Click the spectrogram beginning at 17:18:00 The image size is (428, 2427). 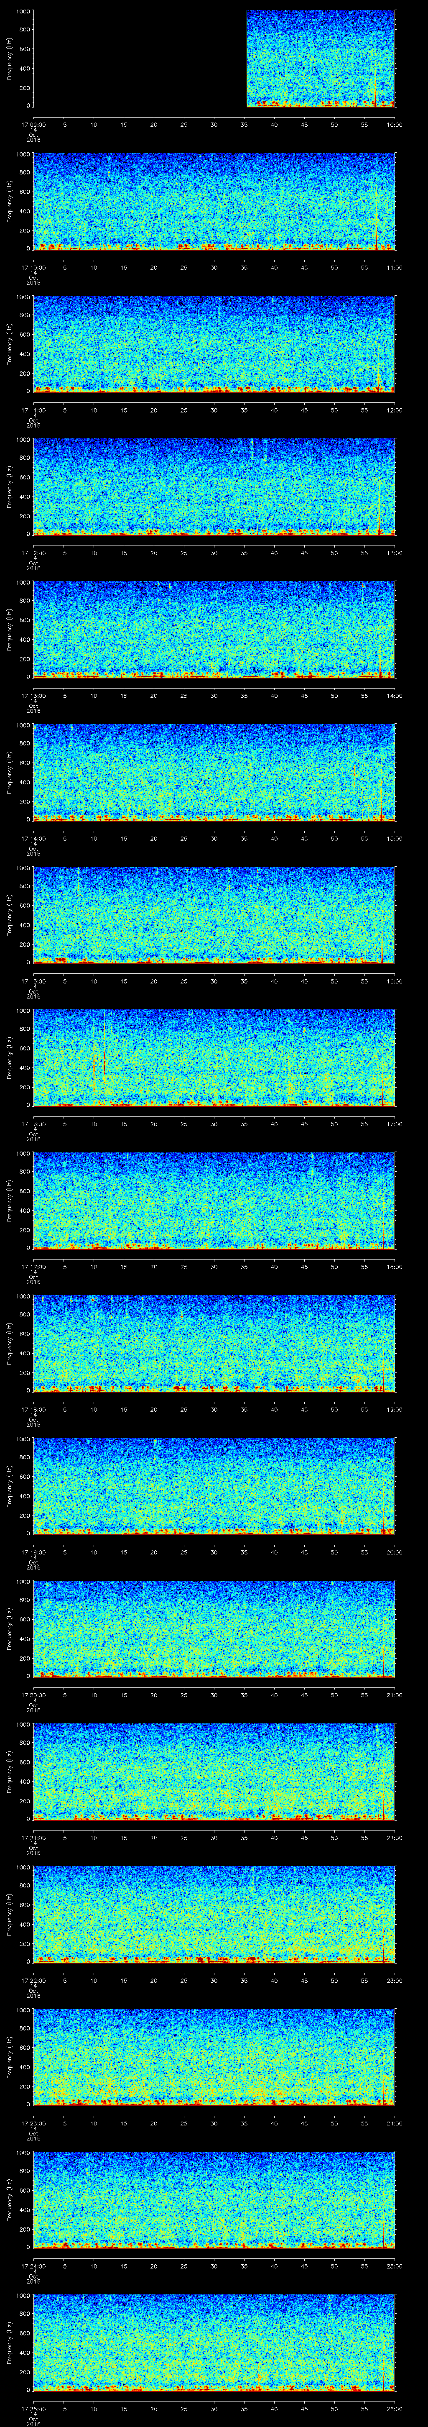point(214,1344)
